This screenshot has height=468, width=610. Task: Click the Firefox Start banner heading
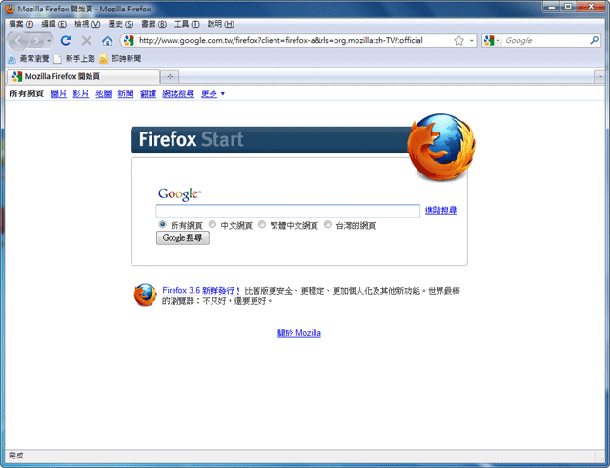[191, 139]
